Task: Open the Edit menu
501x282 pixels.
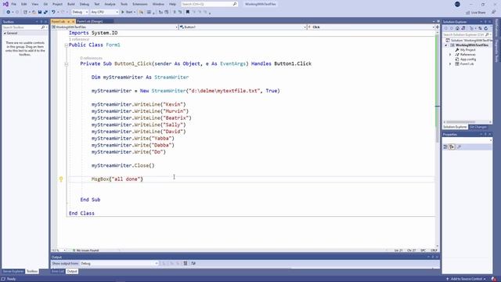Action: (24, 4)
